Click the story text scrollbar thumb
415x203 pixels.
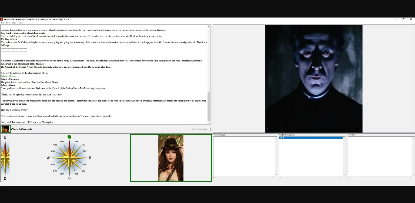(x=209, y=106)
